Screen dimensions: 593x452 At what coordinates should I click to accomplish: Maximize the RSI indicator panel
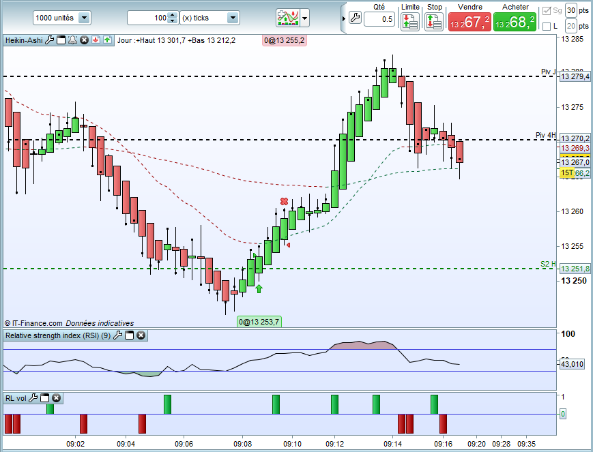[130, 335]
